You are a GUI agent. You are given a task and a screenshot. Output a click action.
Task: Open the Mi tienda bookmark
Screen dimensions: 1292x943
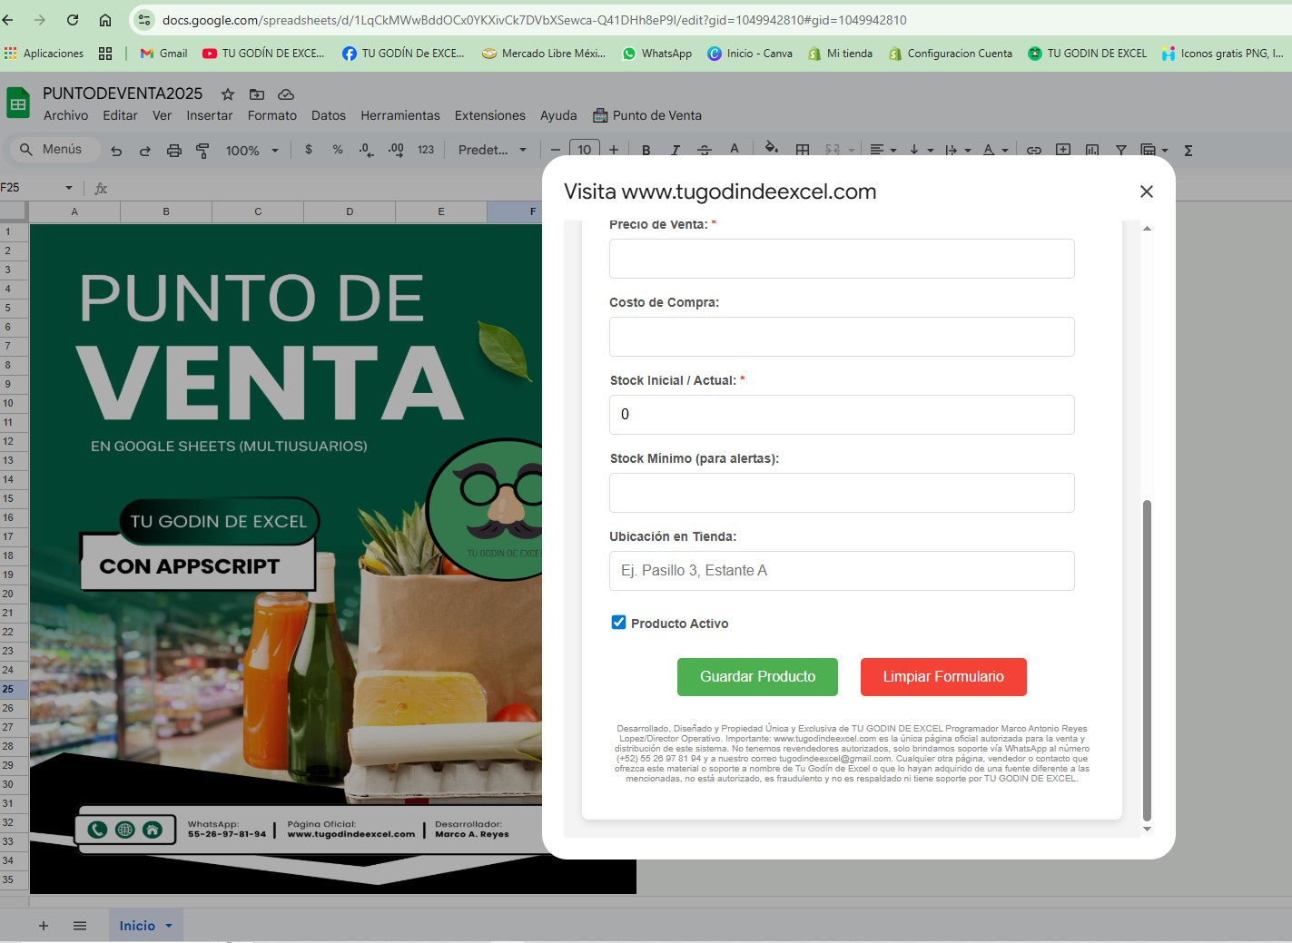pyautogui.click(x=840, y=54)
